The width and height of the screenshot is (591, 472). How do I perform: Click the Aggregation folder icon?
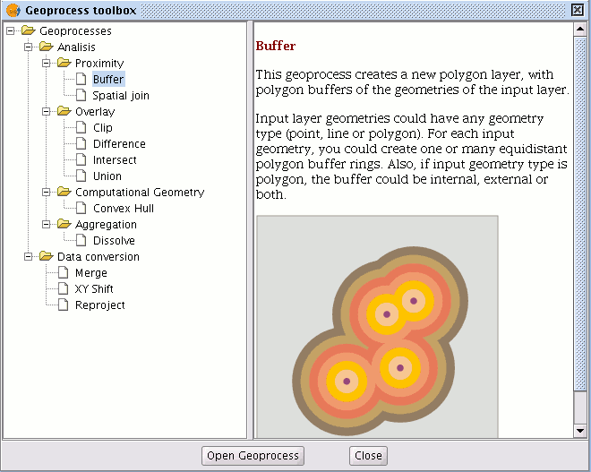pos(64,224)
